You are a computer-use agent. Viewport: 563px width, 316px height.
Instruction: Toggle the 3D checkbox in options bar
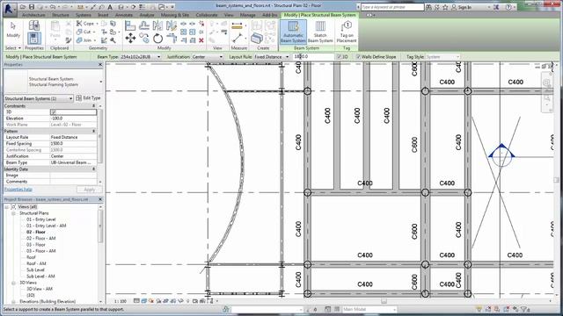tap(339, 57)
